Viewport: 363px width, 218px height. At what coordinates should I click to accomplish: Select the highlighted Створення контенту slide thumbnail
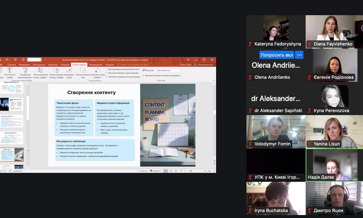click(x=12, y=154)
